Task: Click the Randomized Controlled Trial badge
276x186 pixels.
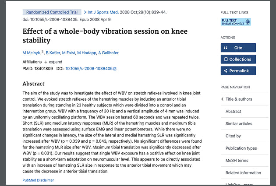Action: 52,12
